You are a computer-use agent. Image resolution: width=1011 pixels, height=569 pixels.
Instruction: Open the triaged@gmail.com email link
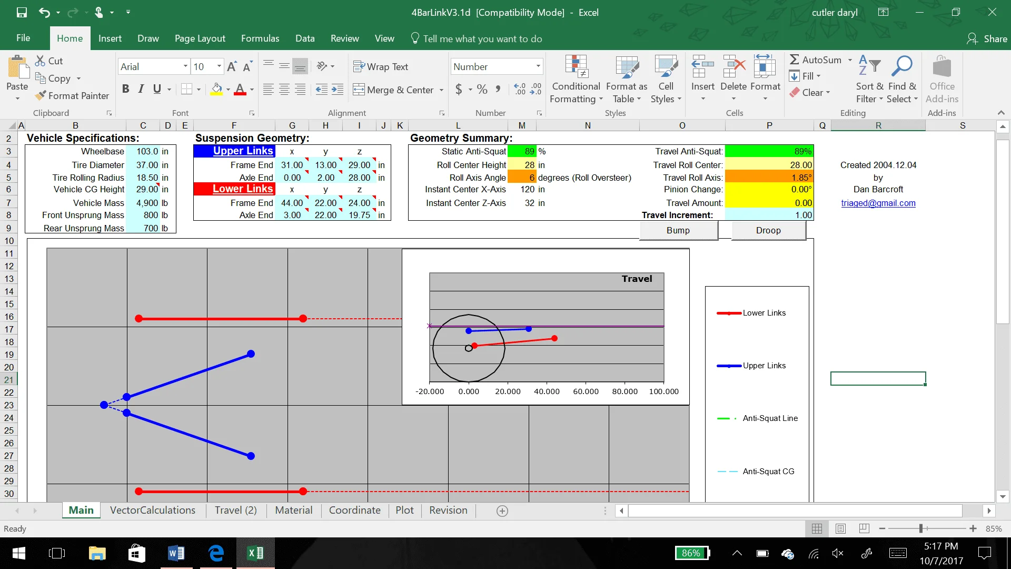coord(878,203)
